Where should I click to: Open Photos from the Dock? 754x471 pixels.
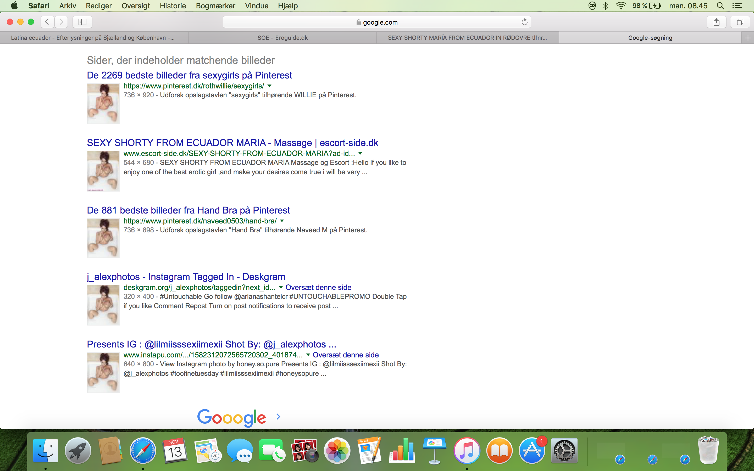(337, 450)
